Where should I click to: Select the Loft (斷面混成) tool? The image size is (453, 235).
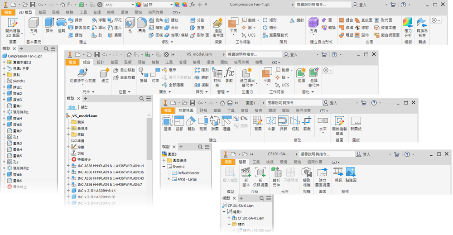point(79,28)
